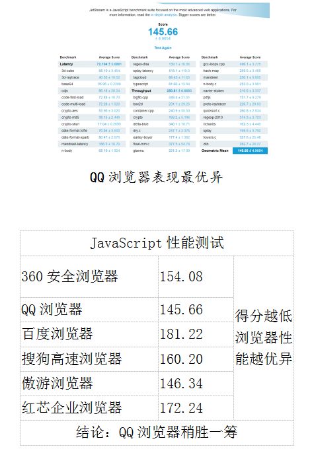
Task: Select the delta-blue benchmark label
Action: click(141, 124)
